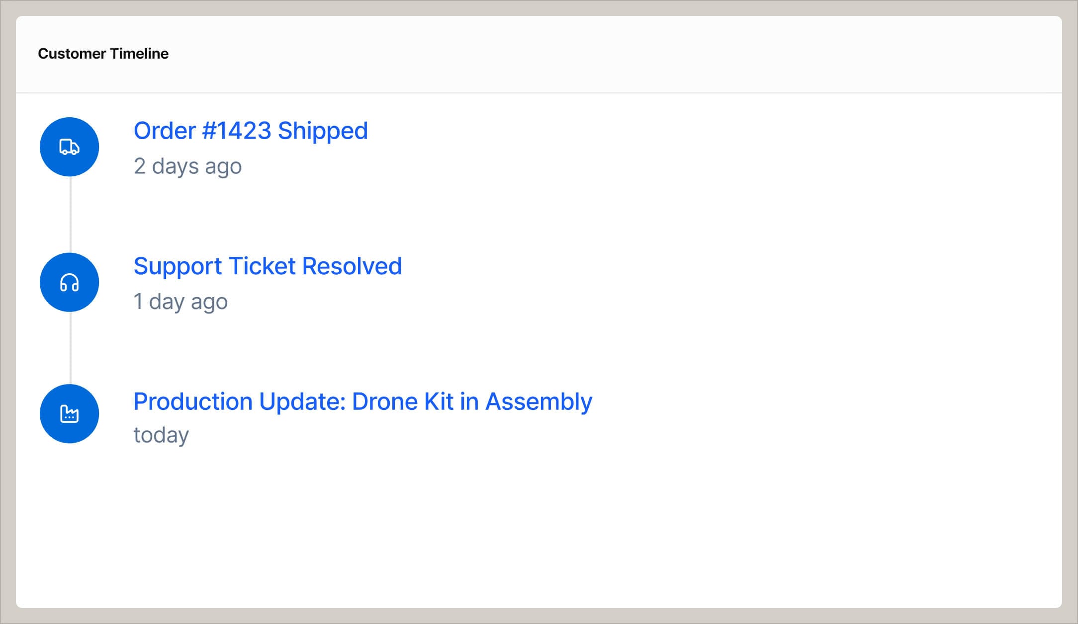Click empty header area right of Customer Timeline
This screenshot has height=624, width=1078.
coord(597,54)
